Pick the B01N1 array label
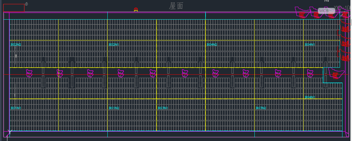 [x=16, y=108]
